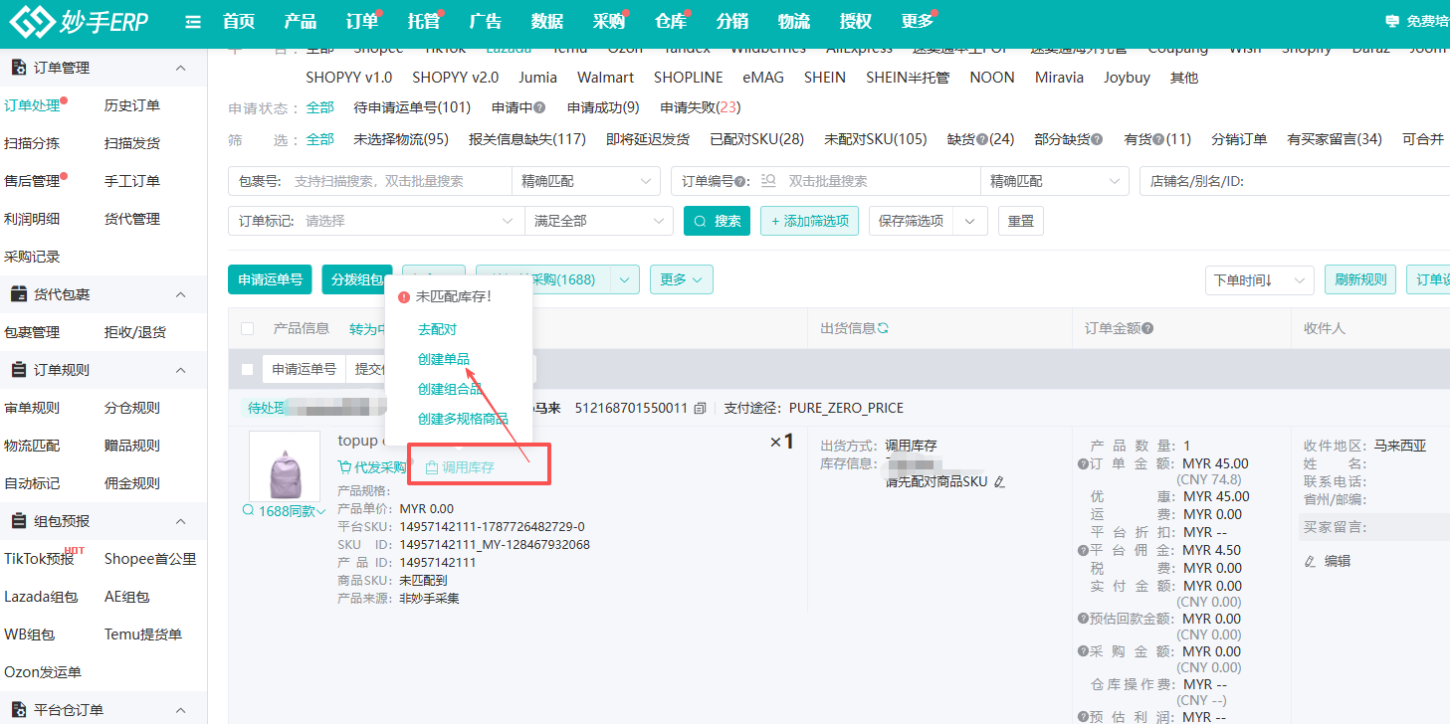
Task: Tick the checkbox beside 申请运单号 batch row
Action: pyautogui.click(x=248, y=369)
